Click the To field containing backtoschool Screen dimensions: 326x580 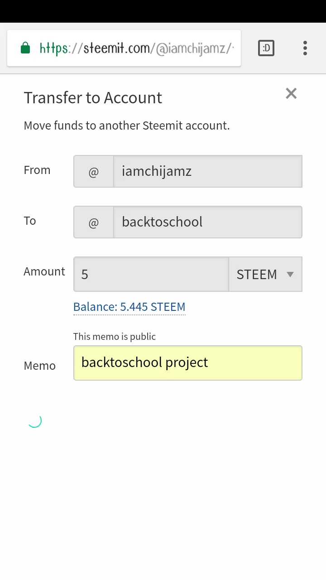(x=207, y=222)
